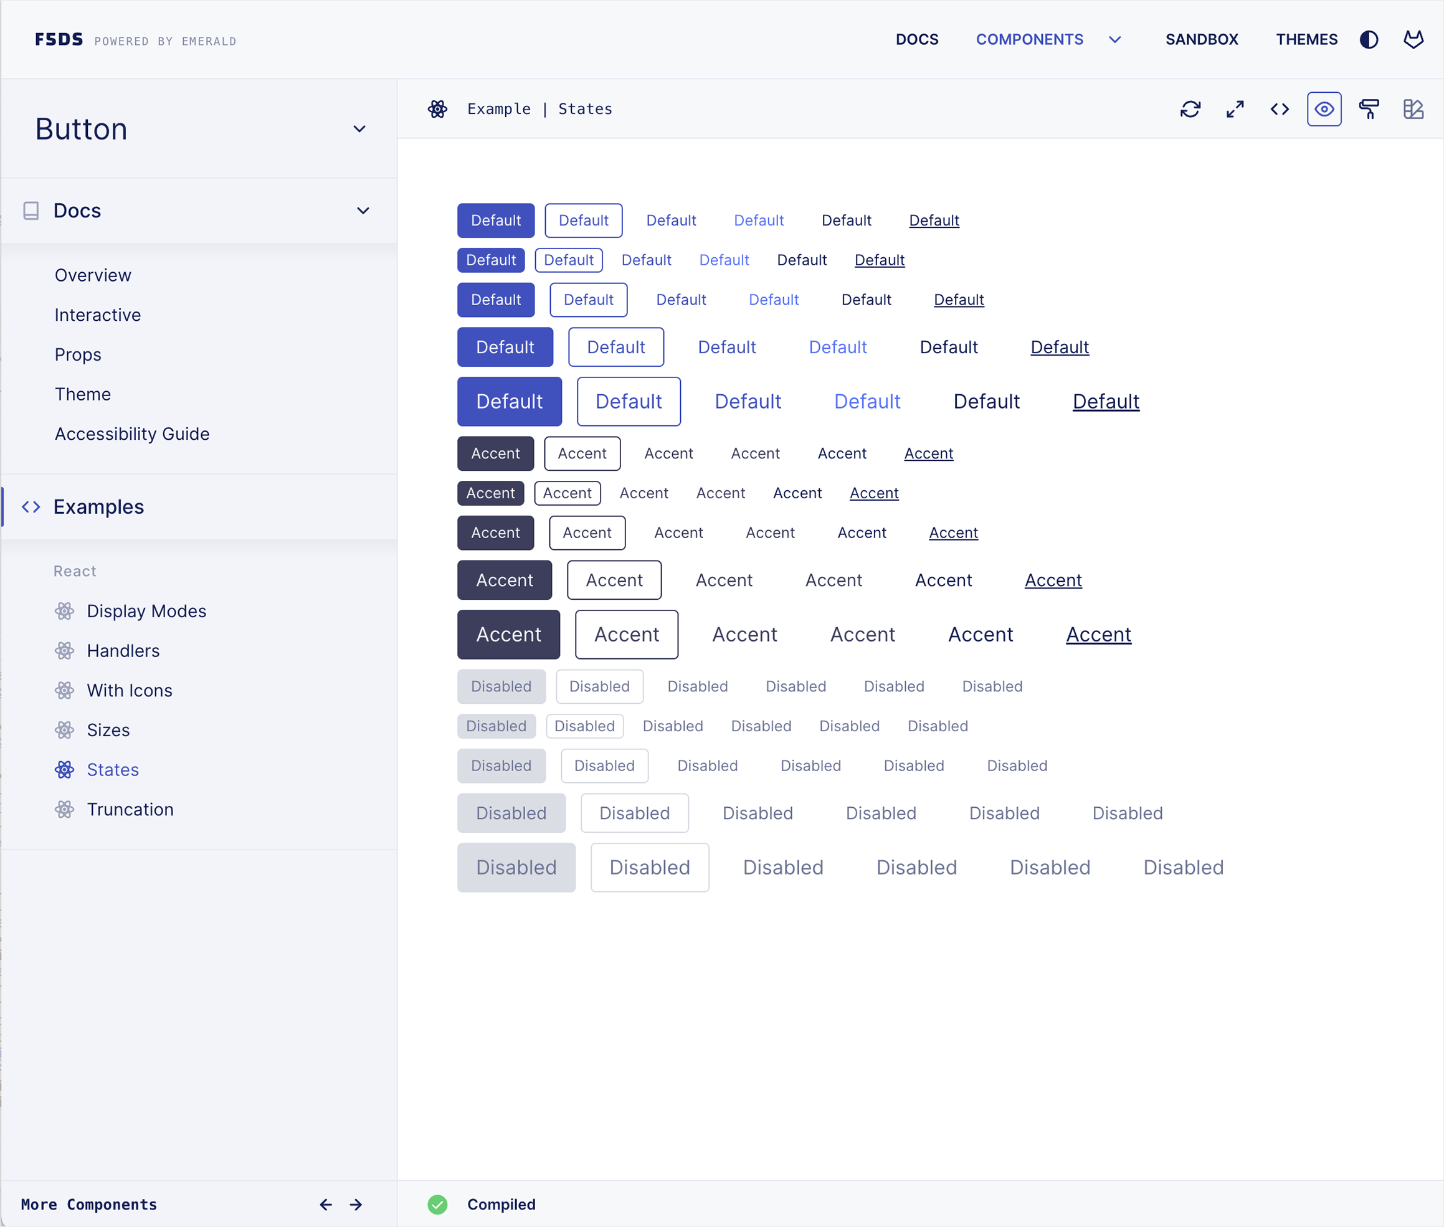This screenshot has width=1444, height=1227.
Task: Click the code brackets icon beside Examples
Action: 31,507
